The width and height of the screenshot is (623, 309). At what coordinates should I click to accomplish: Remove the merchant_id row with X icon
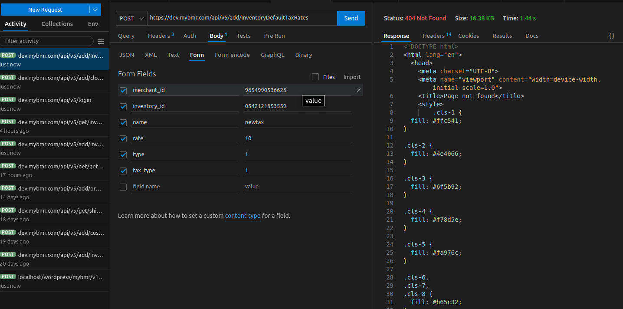tap(358, 90)
